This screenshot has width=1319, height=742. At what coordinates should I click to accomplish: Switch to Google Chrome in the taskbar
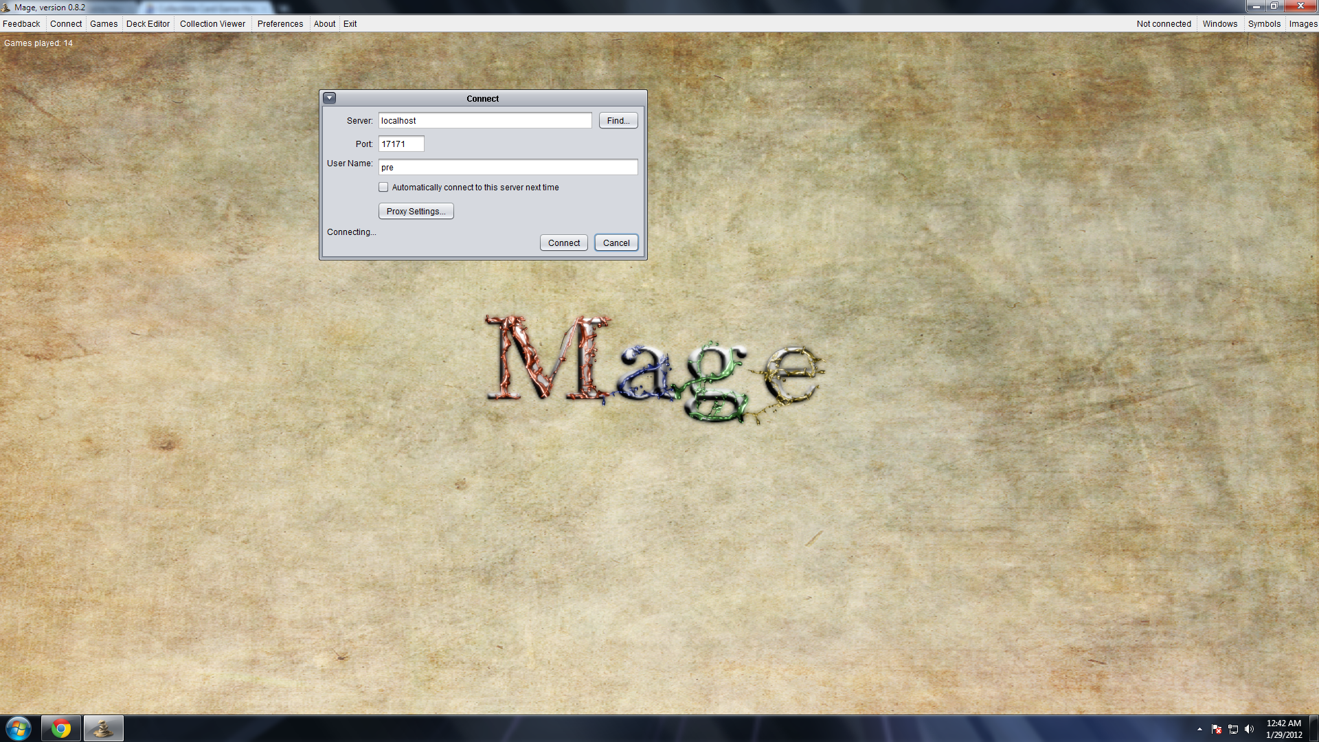(x=61, y=728)
